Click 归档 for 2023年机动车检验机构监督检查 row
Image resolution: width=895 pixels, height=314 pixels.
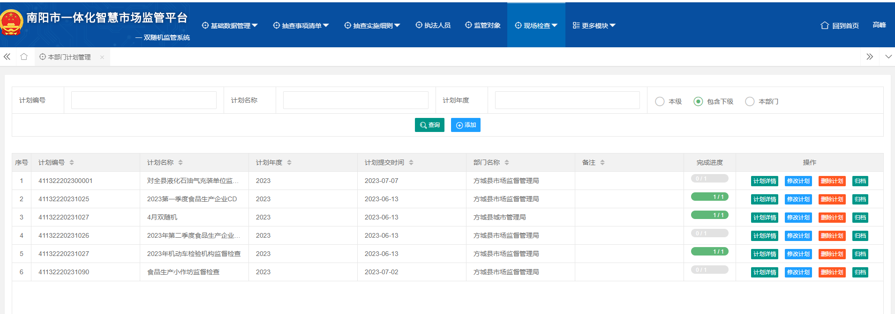coord(860,254)
